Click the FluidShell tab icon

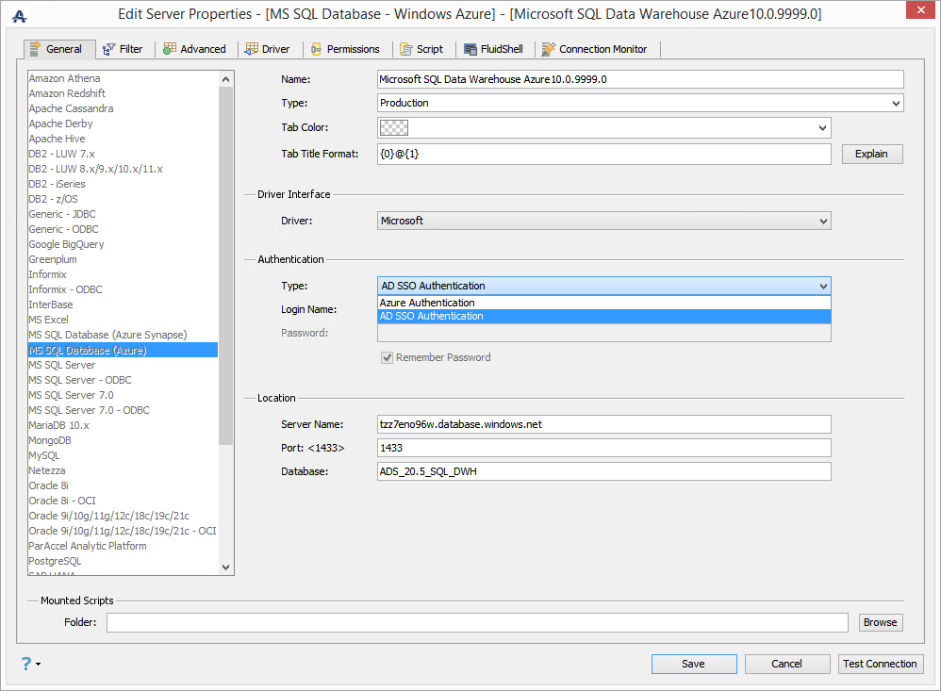coord(470,49)
